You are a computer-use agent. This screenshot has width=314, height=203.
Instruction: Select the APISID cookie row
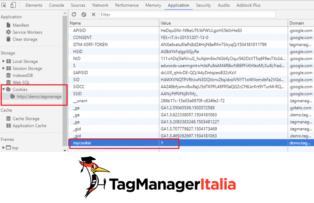tap(191, 31)
